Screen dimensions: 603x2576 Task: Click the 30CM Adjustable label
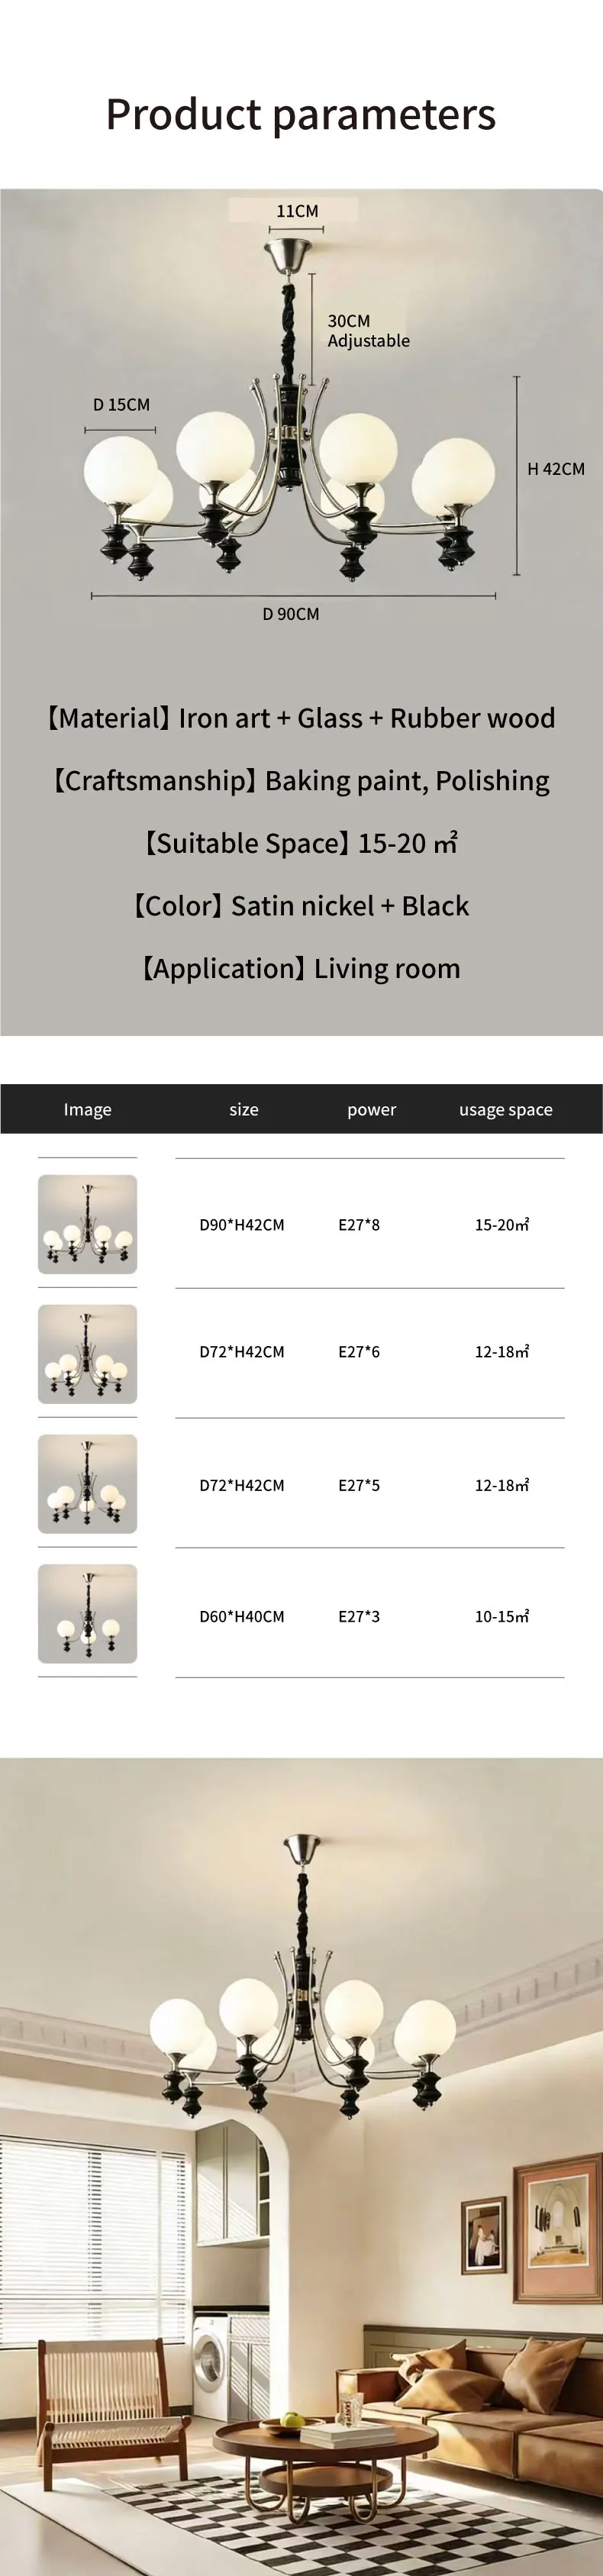369,331
